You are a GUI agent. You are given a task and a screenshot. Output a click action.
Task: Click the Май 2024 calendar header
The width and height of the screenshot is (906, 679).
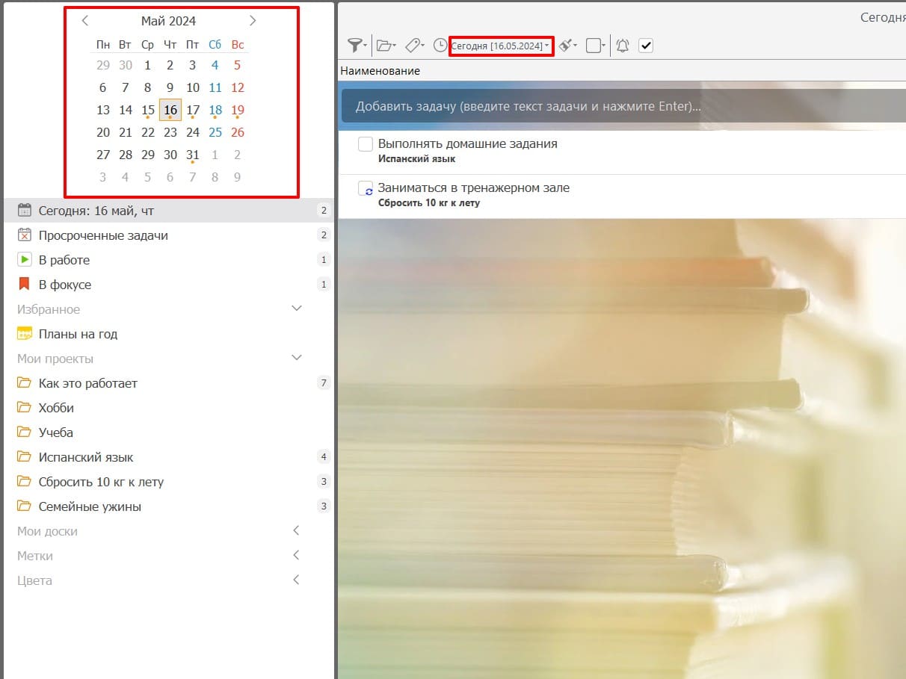tap(169, 21)
